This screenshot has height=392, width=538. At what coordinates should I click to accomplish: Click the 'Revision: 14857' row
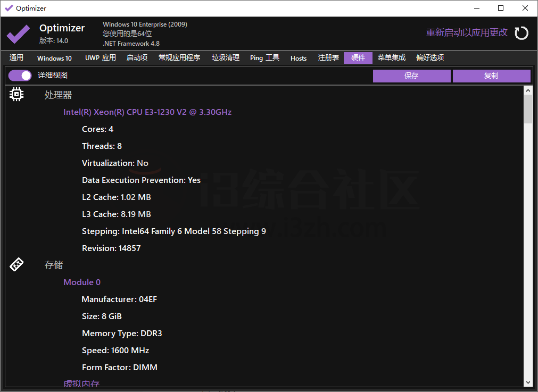click(111, 248)
